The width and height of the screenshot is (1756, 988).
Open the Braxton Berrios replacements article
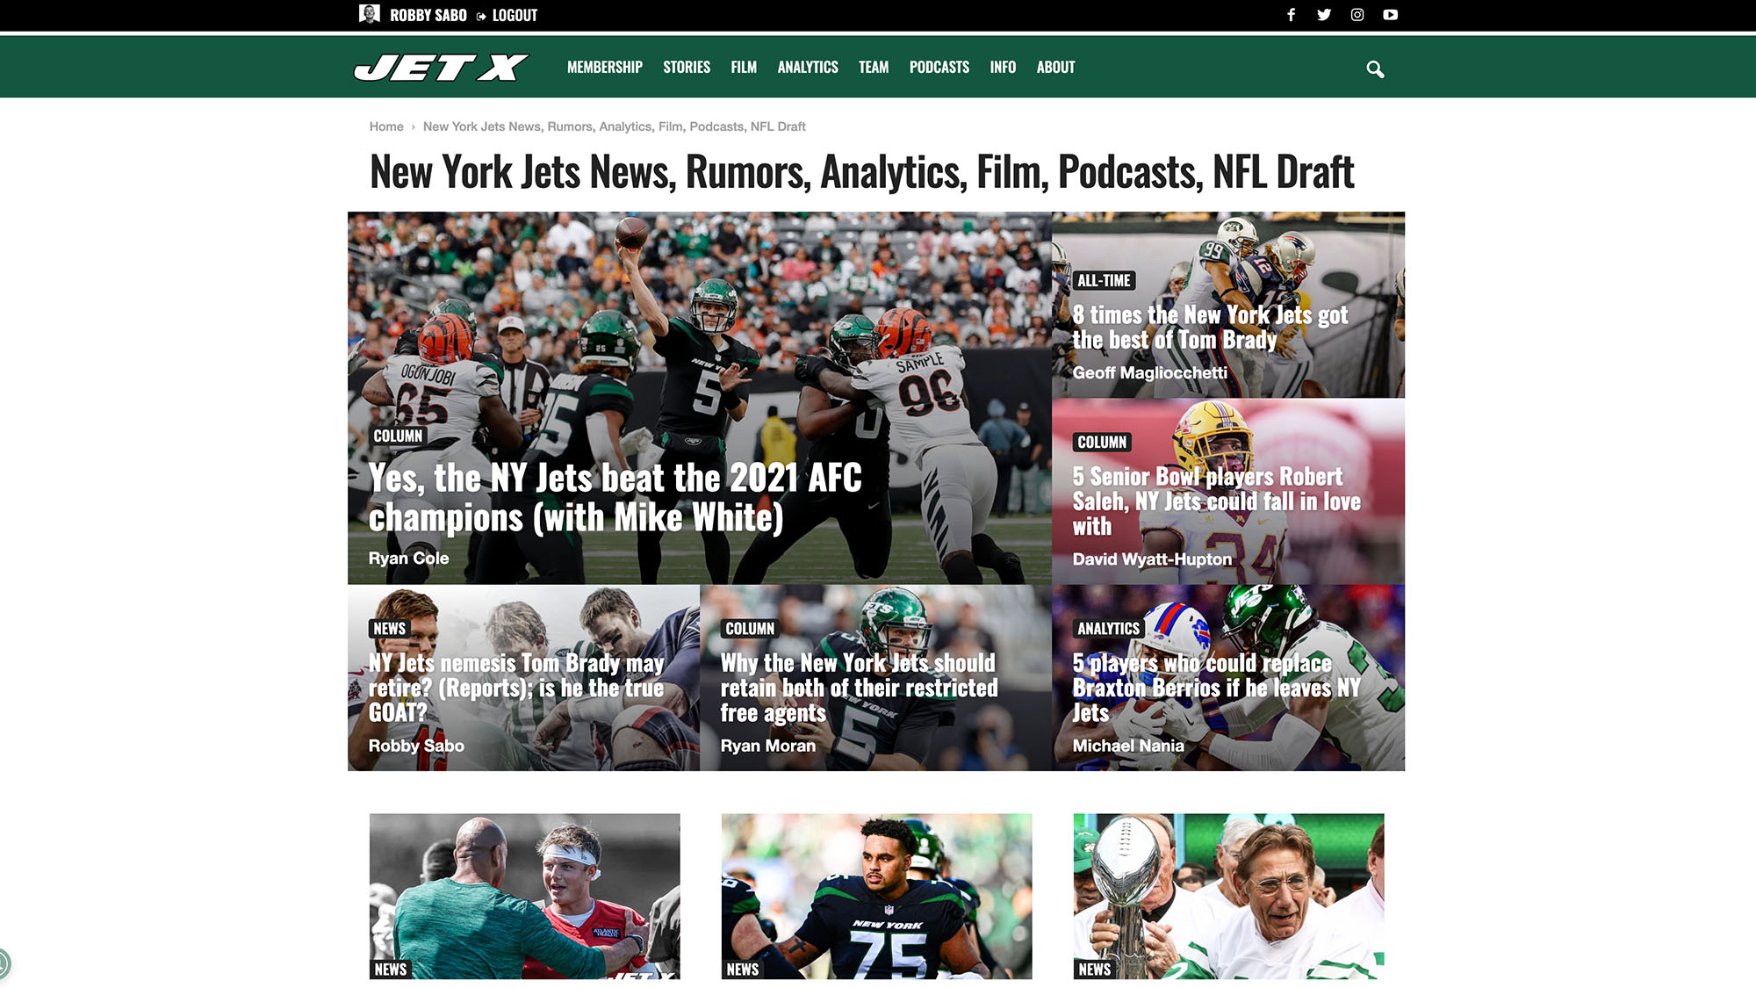pos(1217,688)
